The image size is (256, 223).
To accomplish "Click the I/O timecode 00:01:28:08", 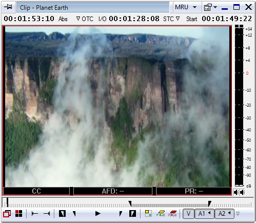I will coord(134,19).
